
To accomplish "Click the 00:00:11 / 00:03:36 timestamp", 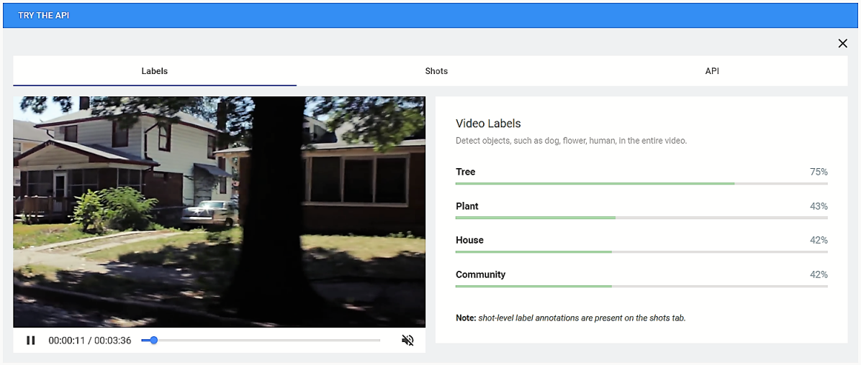I will pyautogui.click(x=89, y=341).
